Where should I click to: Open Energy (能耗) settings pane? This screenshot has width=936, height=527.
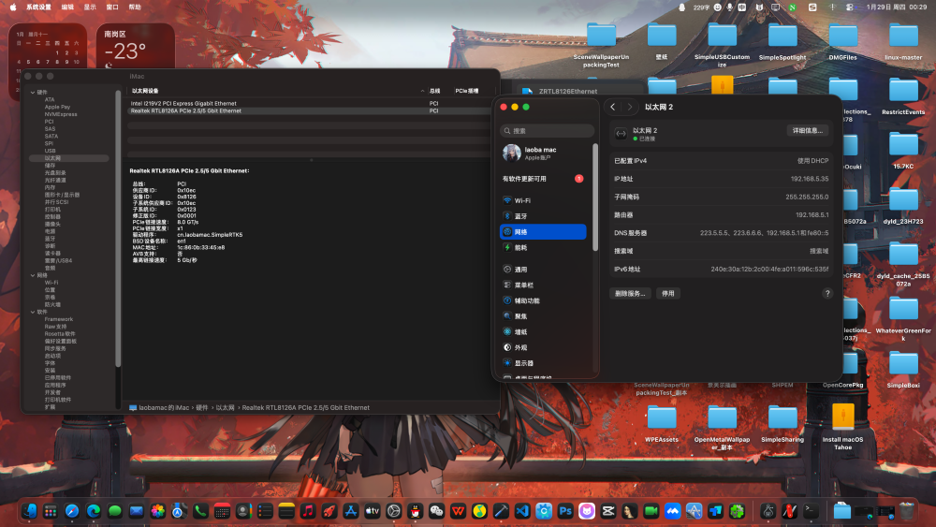(x=543, y=247)
